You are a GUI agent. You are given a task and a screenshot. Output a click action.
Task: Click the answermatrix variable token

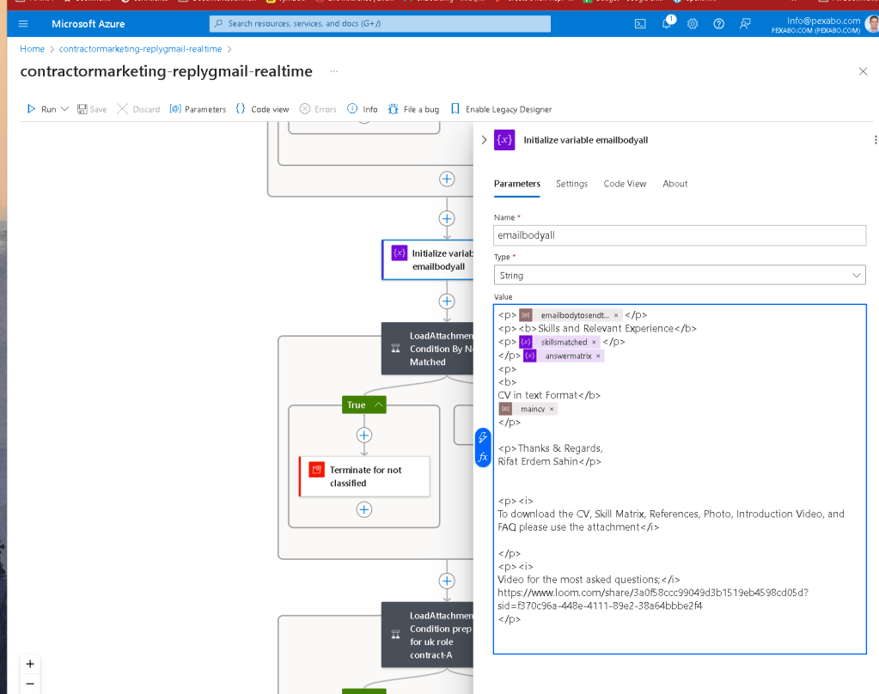[x=563, y=356]
